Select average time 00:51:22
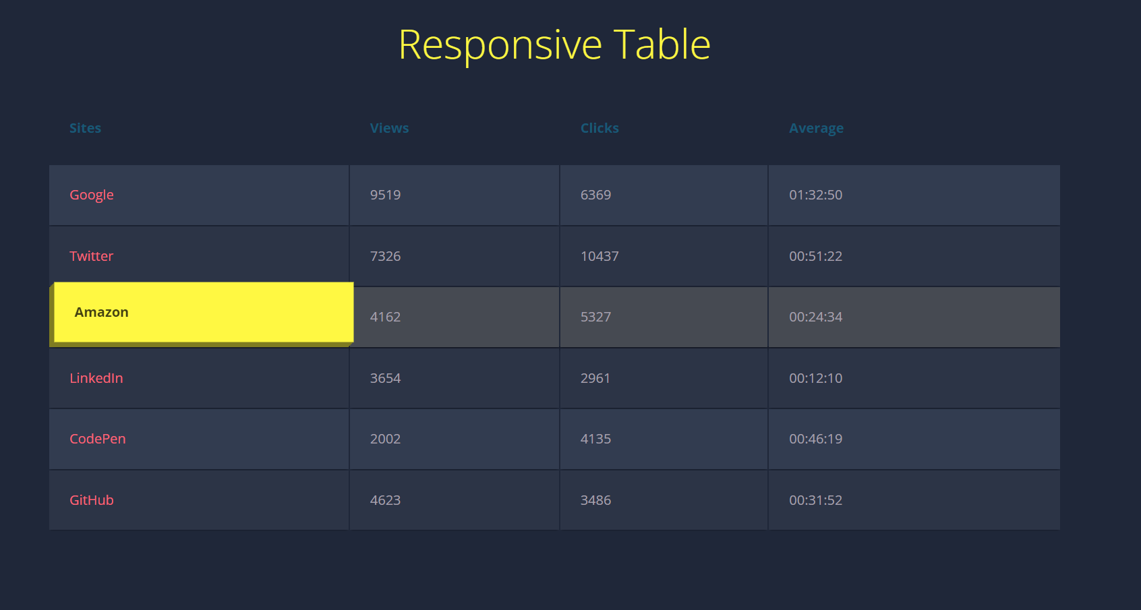 [x=815, y=256]
